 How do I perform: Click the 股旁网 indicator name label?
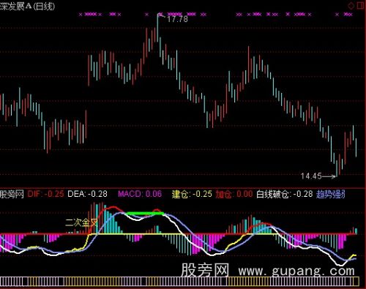tap(12, 194)
